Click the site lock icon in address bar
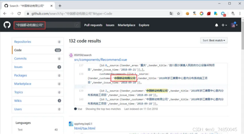 tap(28, 14)
